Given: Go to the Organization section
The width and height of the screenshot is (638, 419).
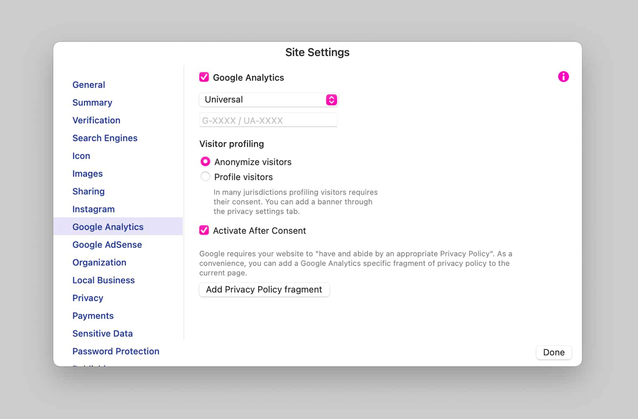Looking at the screenshot, I should 99,262.
